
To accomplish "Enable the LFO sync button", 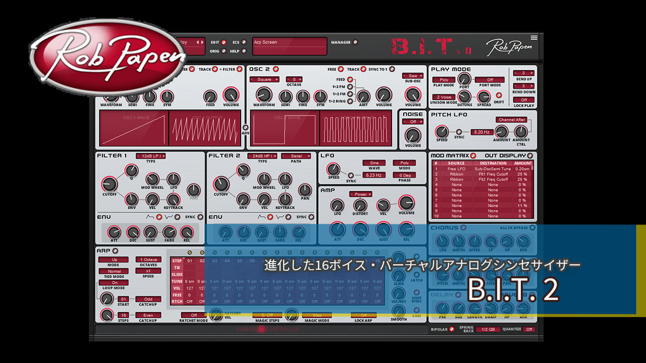I will (x=349, y=175).
